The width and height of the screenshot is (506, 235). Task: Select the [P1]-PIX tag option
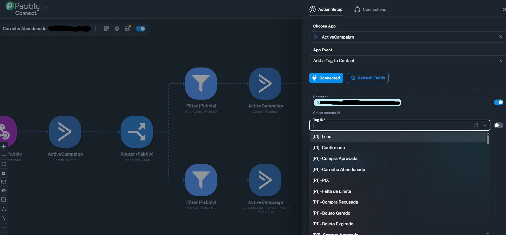(398, 180)
